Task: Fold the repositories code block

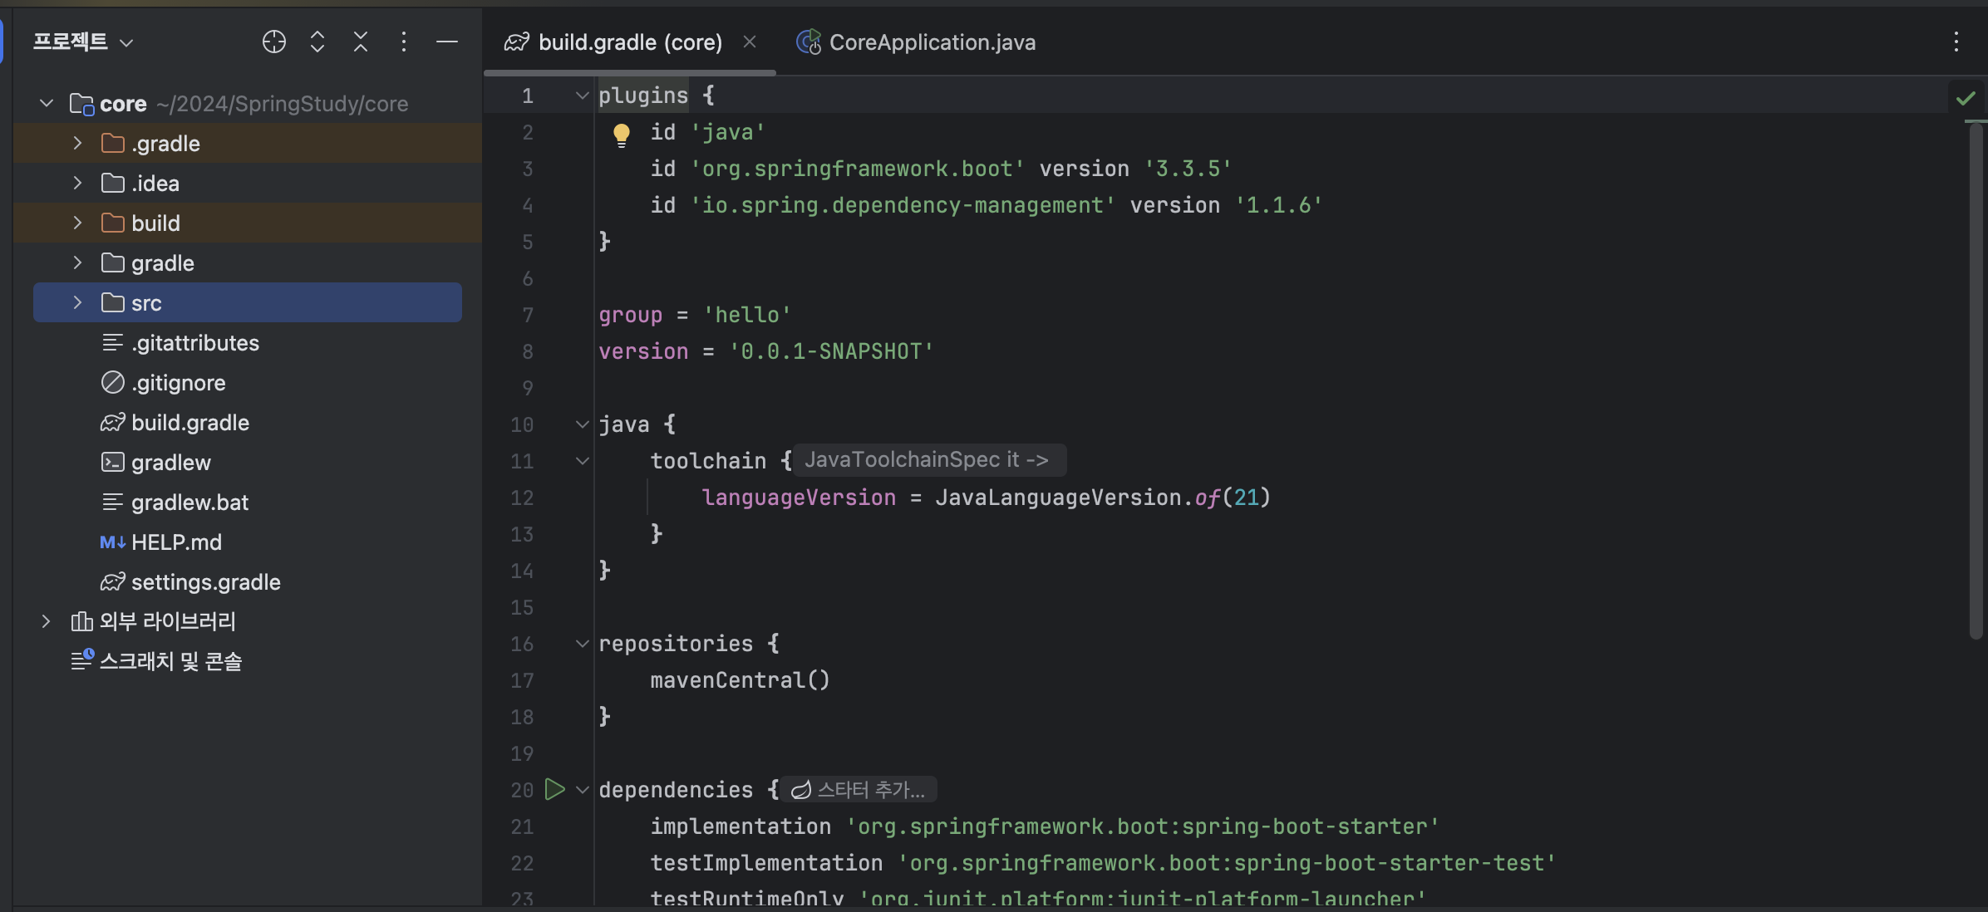Action: coord(582,644)
